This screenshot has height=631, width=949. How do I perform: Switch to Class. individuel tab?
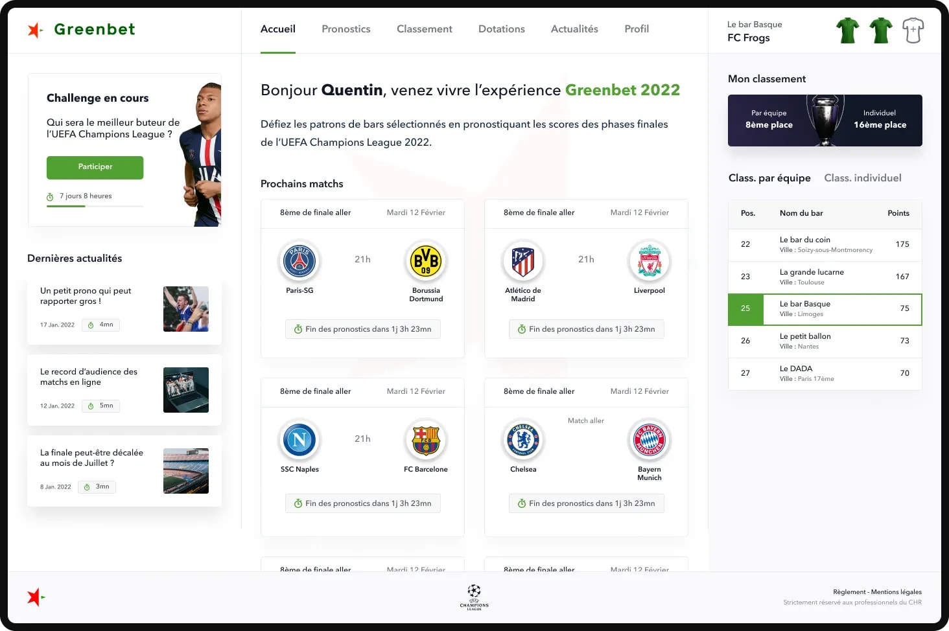tap(863, 178)
